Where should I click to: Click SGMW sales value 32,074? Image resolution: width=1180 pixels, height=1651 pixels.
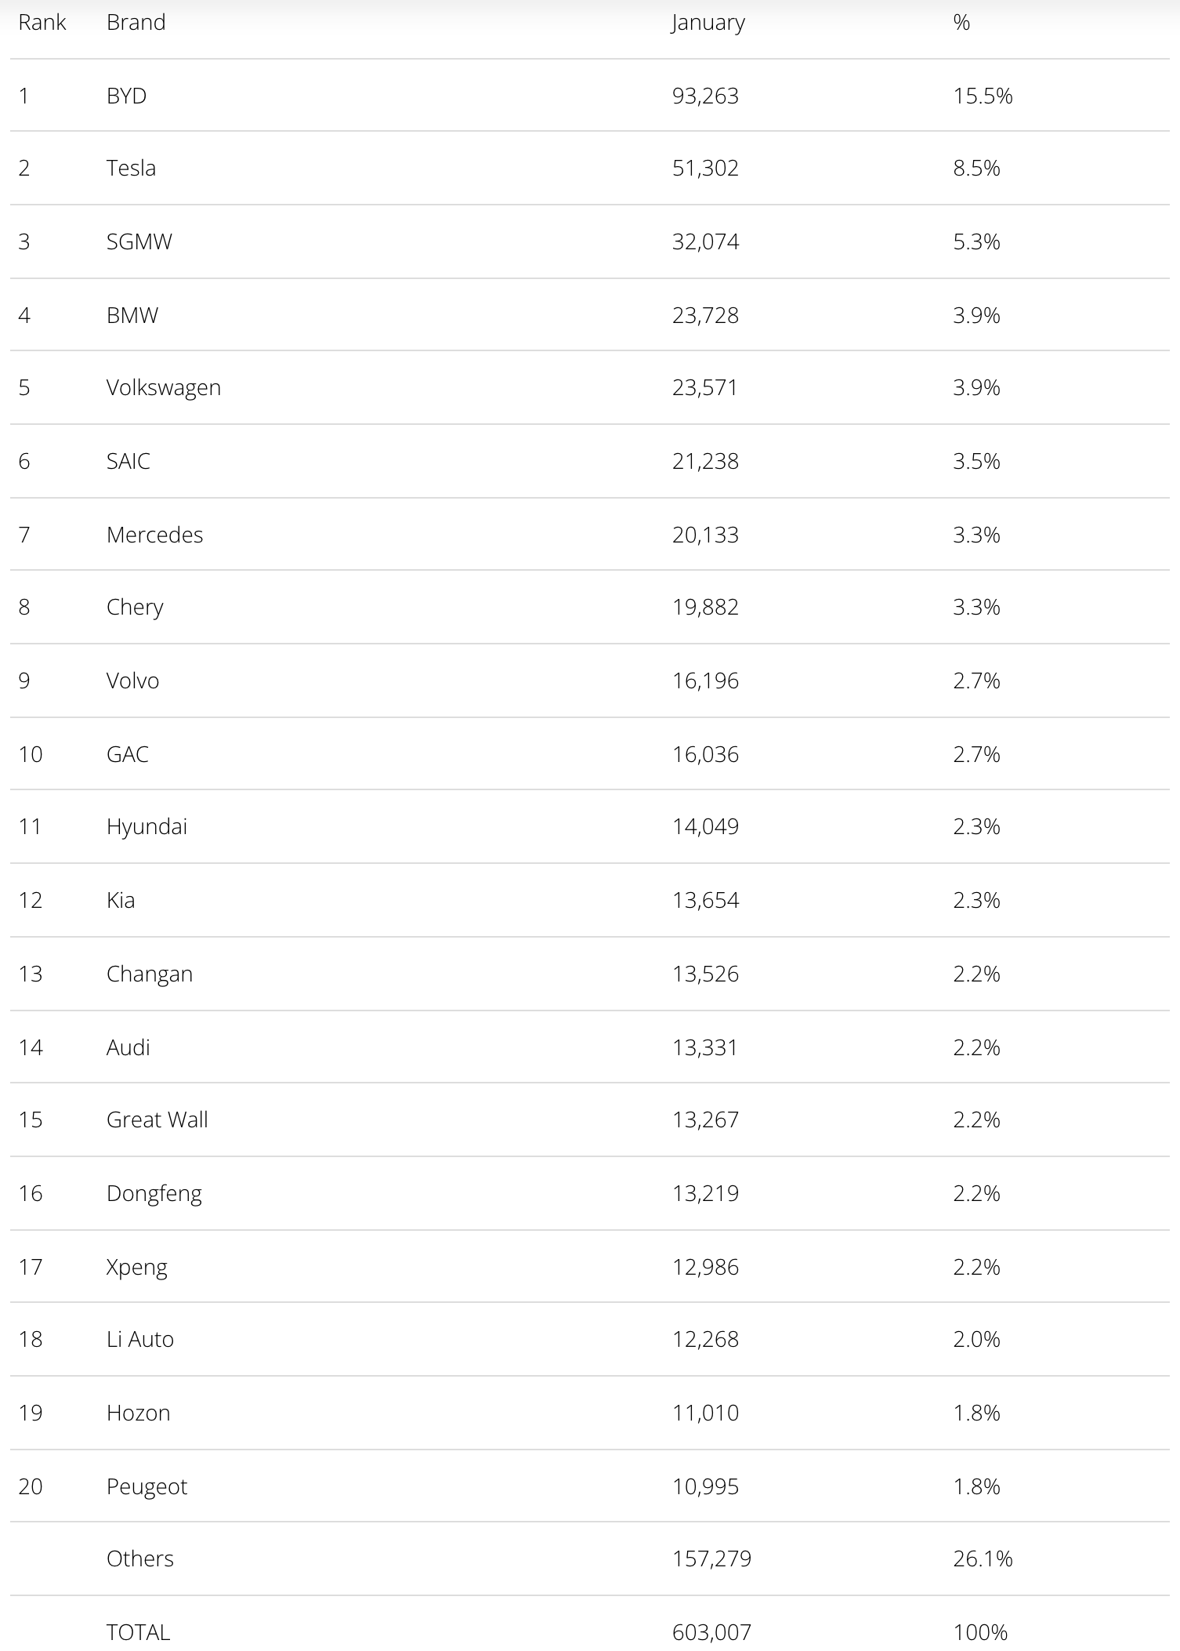pyautogui.click(x=705, y=241)
